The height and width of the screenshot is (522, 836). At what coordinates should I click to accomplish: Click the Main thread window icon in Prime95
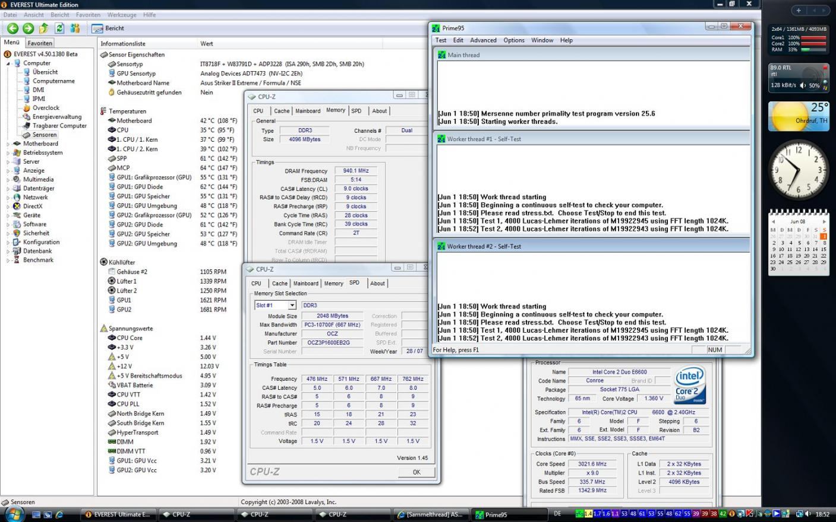pos(441,55)
